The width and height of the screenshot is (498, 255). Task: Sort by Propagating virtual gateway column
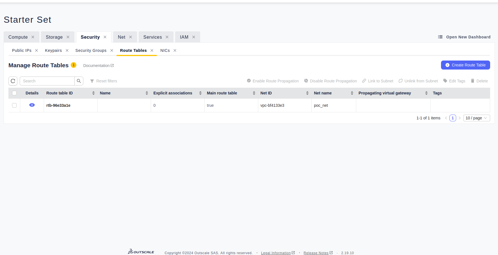point(426,93)
